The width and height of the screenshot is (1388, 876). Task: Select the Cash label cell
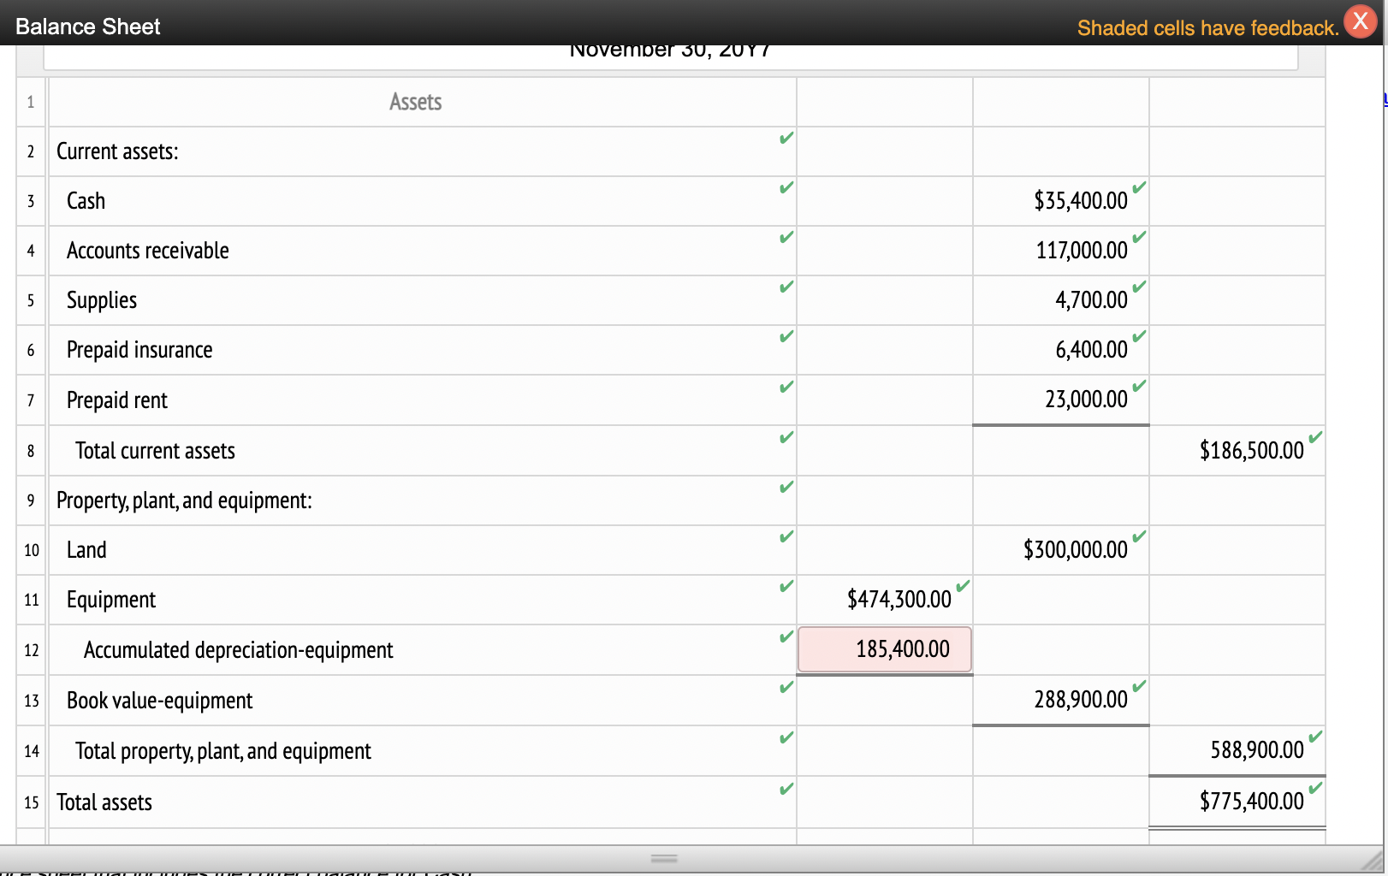[423, 201]
